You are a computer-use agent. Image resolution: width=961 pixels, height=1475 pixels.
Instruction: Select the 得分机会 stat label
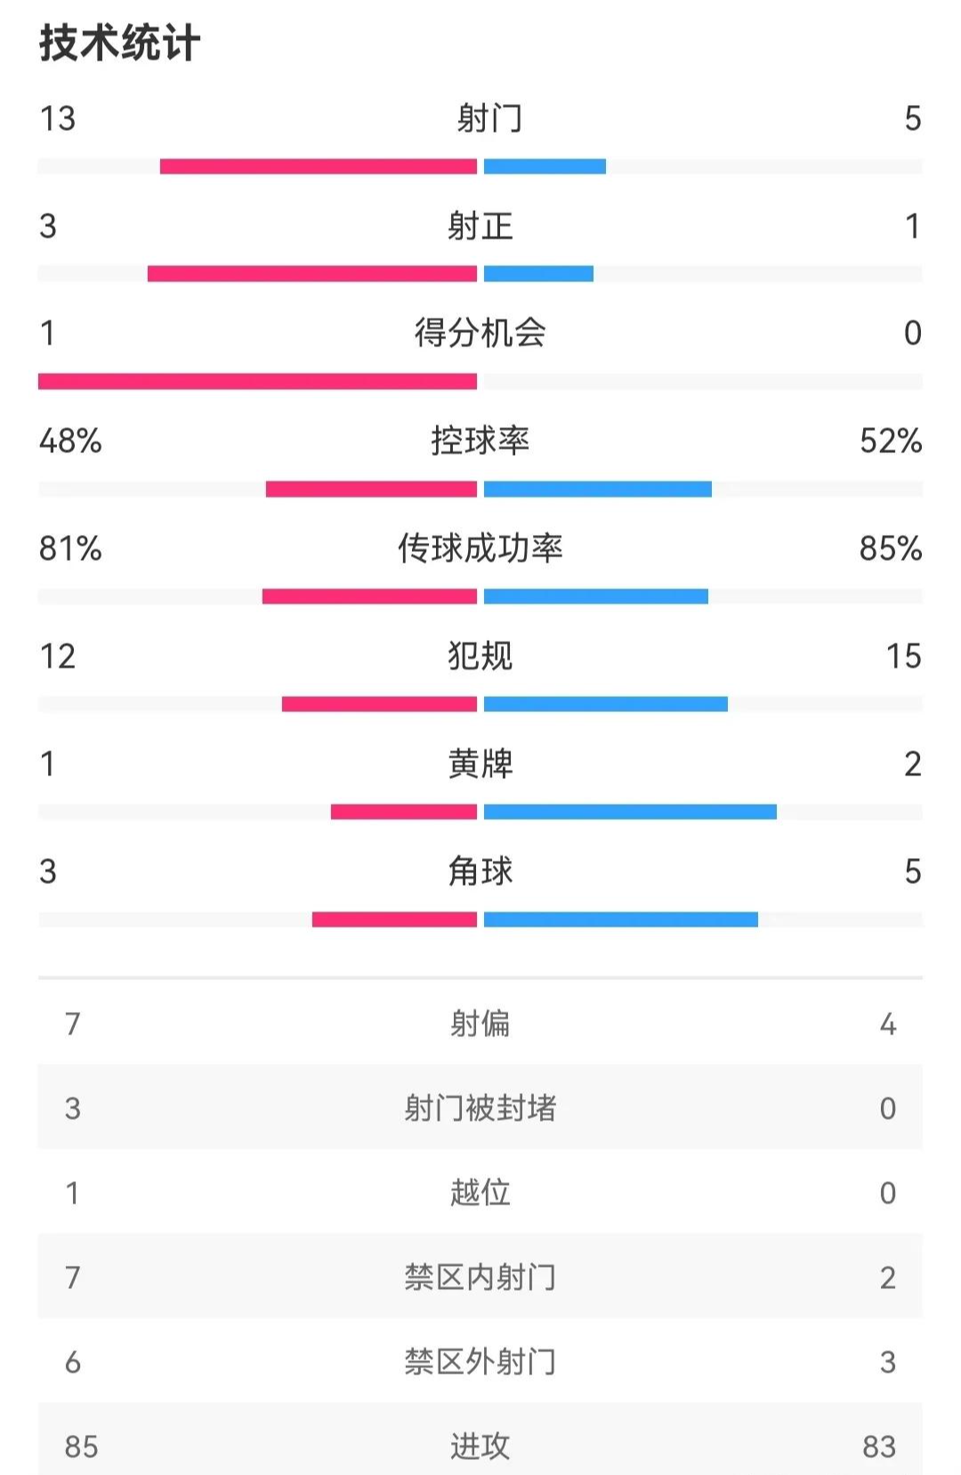(x=480, y=333)
